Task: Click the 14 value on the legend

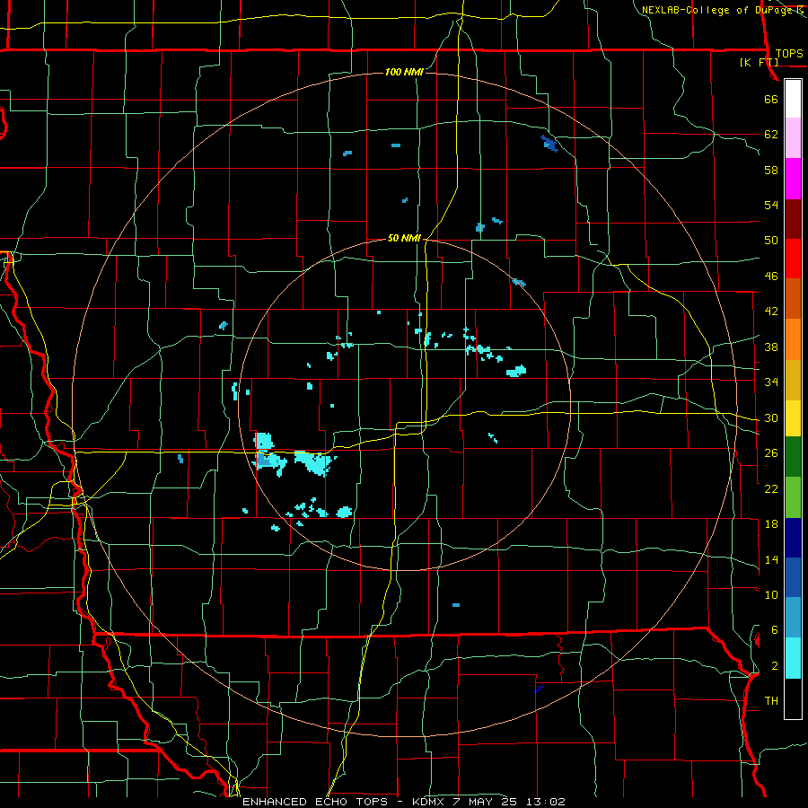Action: tap(771, 559)
